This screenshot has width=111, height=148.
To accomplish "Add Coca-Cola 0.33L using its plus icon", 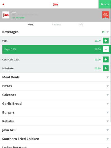I will click(106, 60).
